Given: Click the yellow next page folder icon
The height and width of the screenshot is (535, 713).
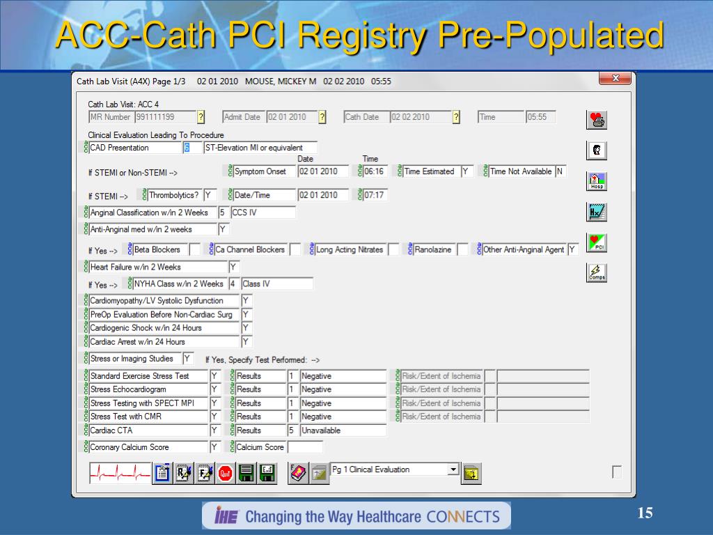Looking at the screenshot, I should 471,474.
